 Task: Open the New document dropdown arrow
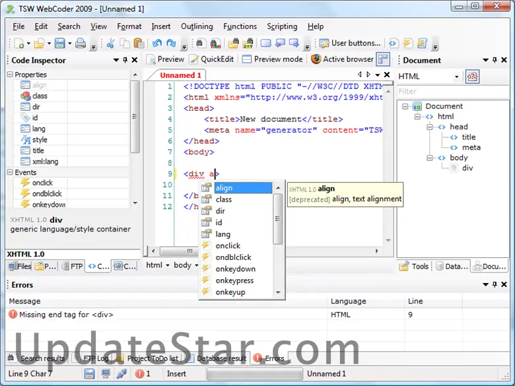coord(28,44)
